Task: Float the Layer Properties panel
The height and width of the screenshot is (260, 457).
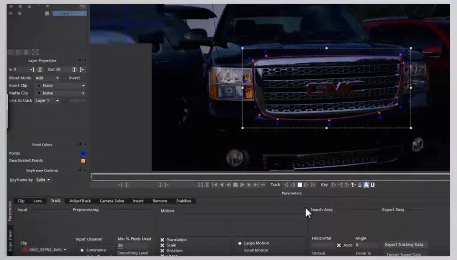Action: 80,60
